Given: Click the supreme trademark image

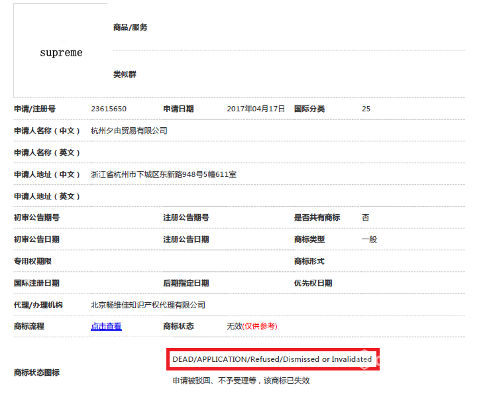Looking at the screenshot, I should (x=61, y=52).
